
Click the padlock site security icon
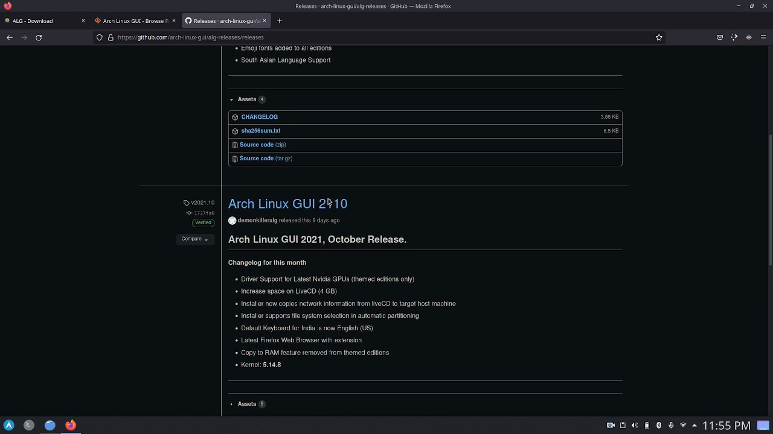point(111,37)
